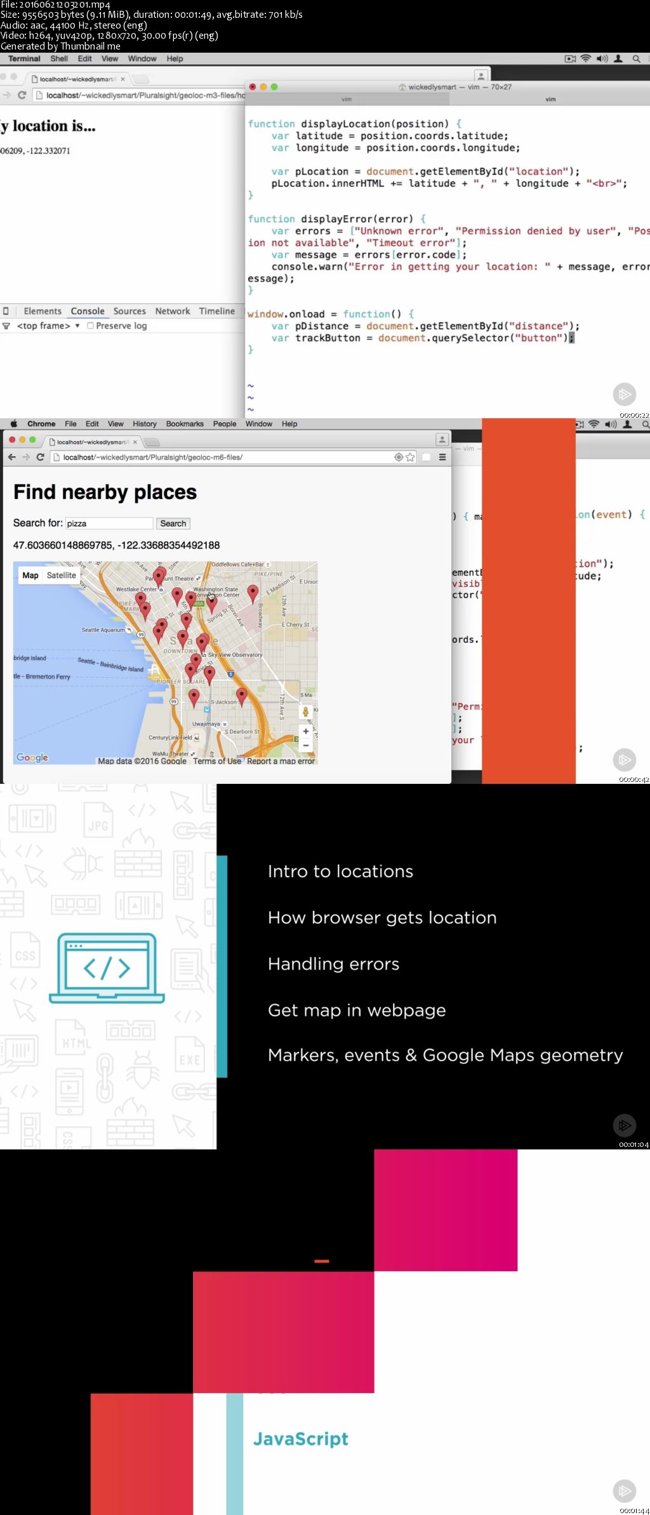Click Seattle Aquarium label on map
The width and height of the screenshot is (650, 1515).
pos(103,630)
